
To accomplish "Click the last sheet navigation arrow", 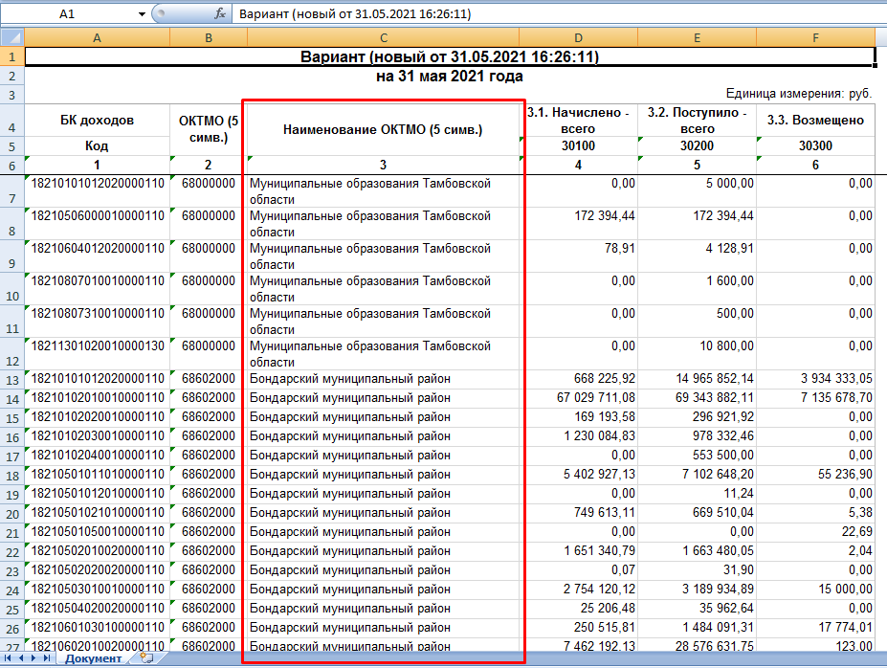I will (47, 657).
